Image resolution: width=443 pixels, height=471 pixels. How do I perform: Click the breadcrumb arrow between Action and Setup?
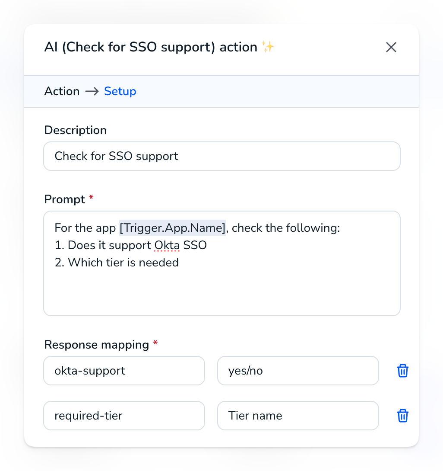click(x=92, y=91)
